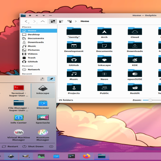
Task: Click the 25 folders status text
Action: pyautogui.click(x=66, y=100)
